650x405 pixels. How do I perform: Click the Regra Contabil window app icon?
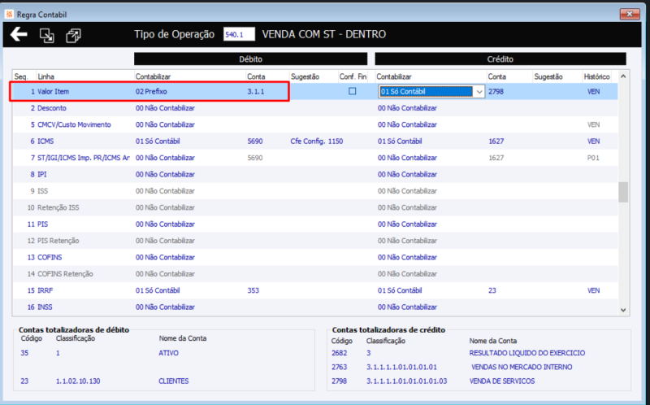point(9,15)
